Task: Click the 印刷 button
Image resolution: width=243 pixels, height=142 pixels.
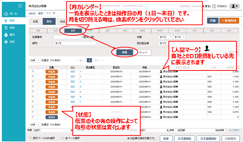Action: 213,20
